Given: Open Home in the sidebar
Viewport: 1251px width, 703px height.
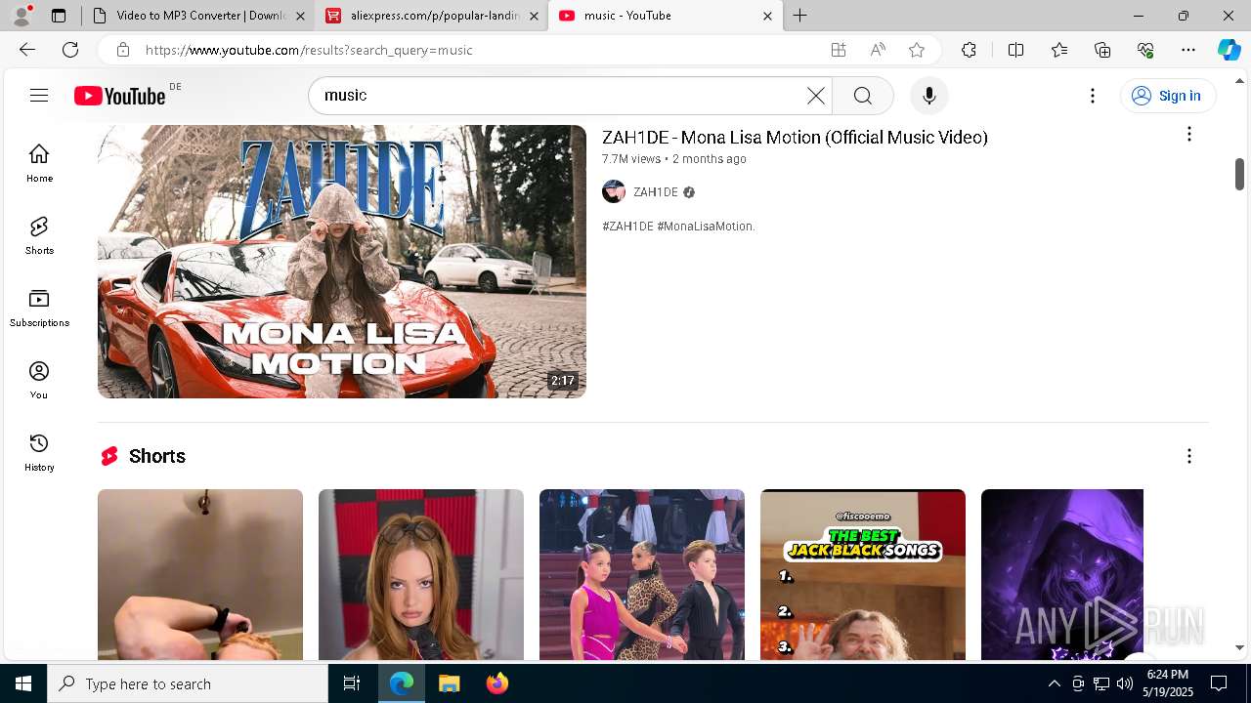Looking at the screenshot, I should (x=39, y=163).
